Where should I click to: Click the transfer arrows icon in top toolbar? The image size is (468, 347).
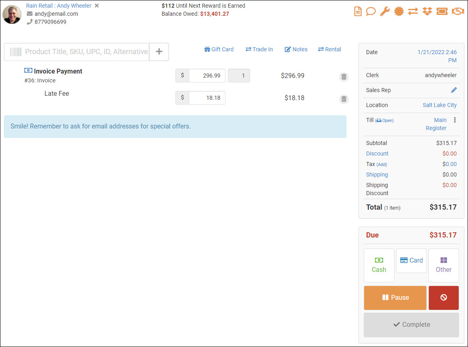[x=413, y=11]
